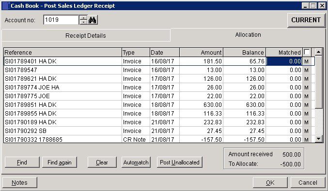This screenshot has height=191, width=328.
Task: Click the Amount received value 500.00
Action: [291, 154]
